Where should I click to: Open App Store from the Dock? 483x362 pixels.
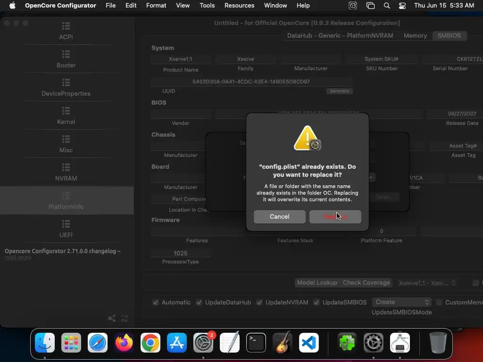(x=177, y=343)
